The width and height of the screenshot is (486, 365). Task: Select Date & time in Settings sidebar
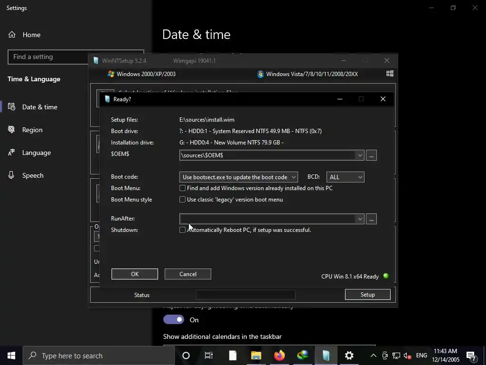click(40, 107)
